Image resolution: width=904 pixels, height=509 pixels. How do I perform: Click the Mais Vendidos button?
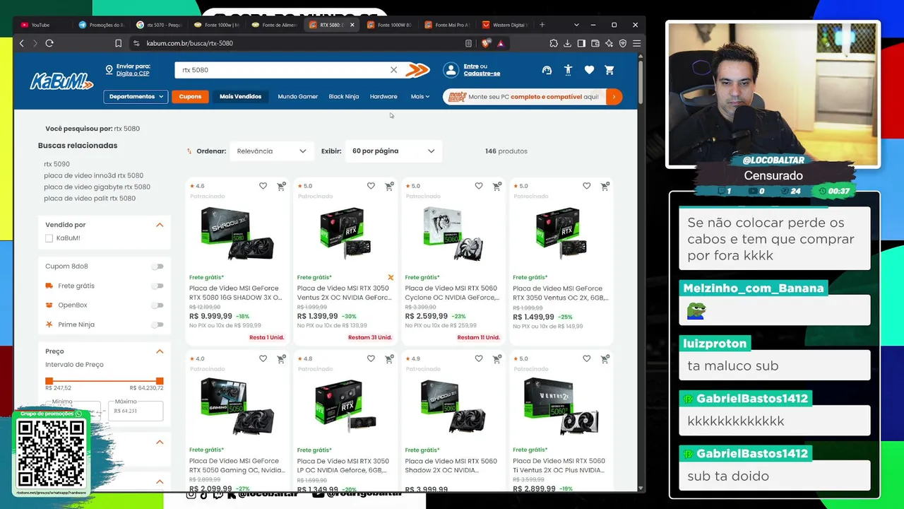pyautogui.click(x=240, y=96)
